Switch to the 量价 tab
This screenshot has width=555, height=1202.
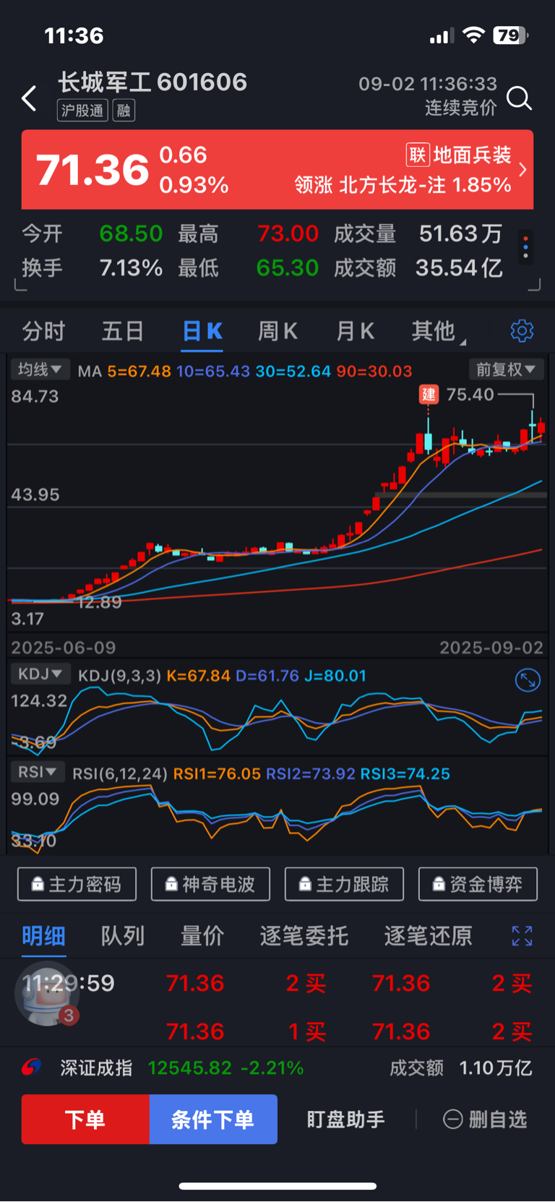click(x=202, y=936)
